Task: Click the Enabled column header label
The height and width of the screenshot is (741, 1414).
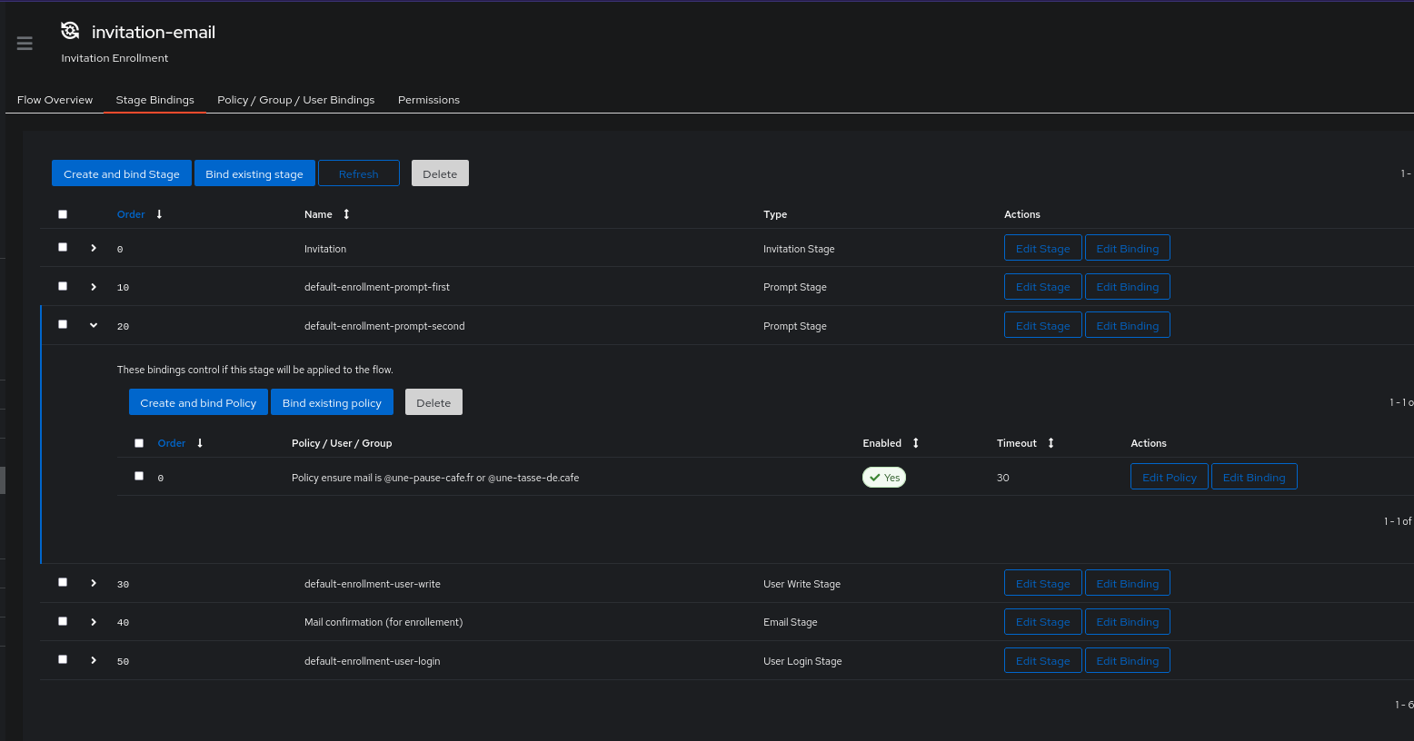Action: 882,443
